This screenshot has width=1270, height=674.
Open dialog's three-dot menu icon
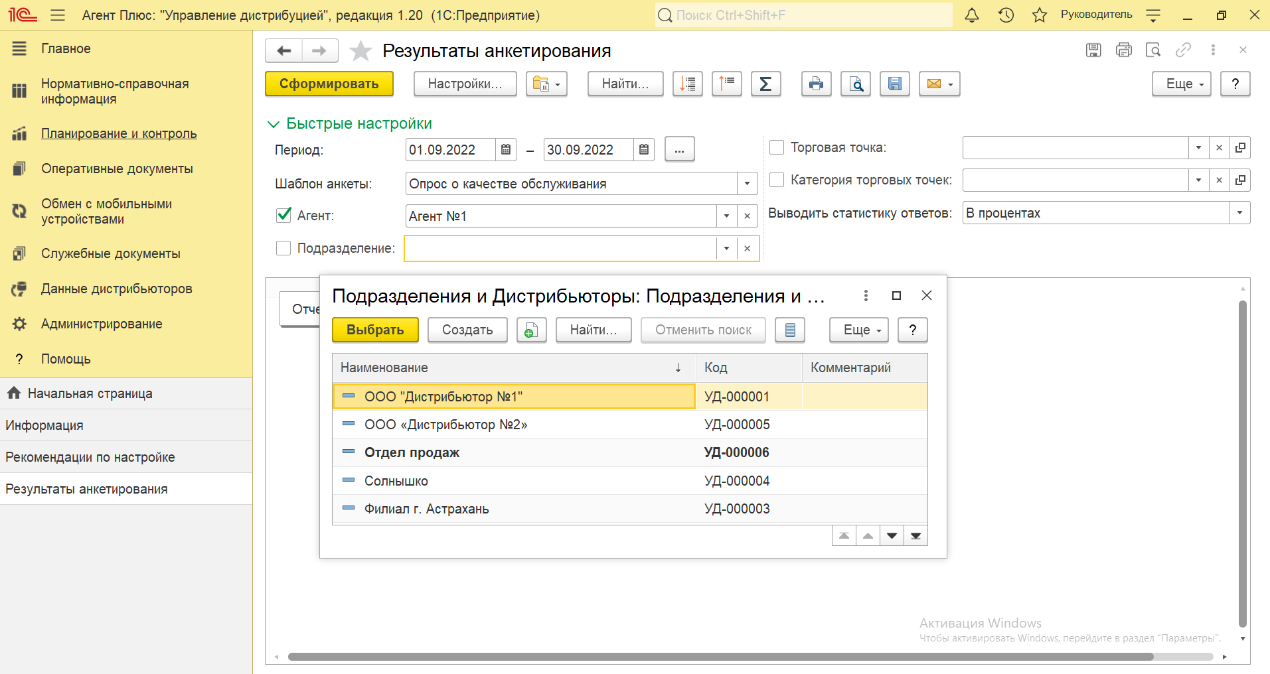pos(866,296)
